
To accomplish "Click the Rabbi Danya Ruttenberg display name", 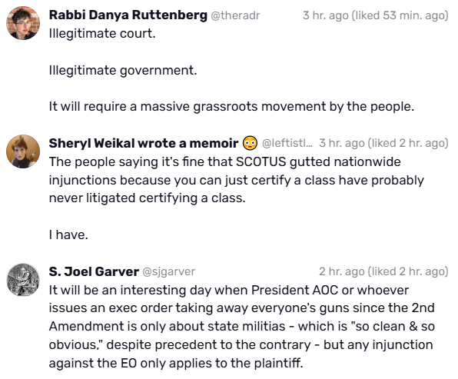I will 128,15.
